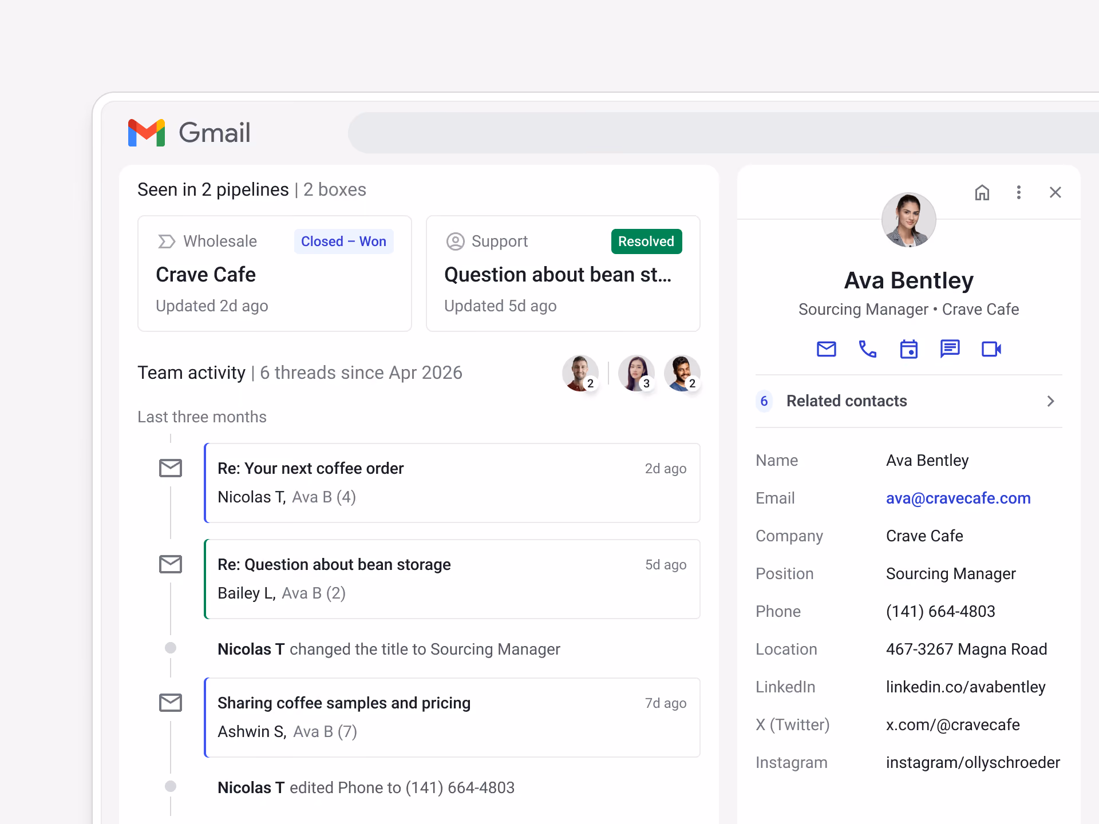Open thread Sharing coffee samples and pricing
The height and width of the screenshot is (824, 1099).
click(452, 718)
